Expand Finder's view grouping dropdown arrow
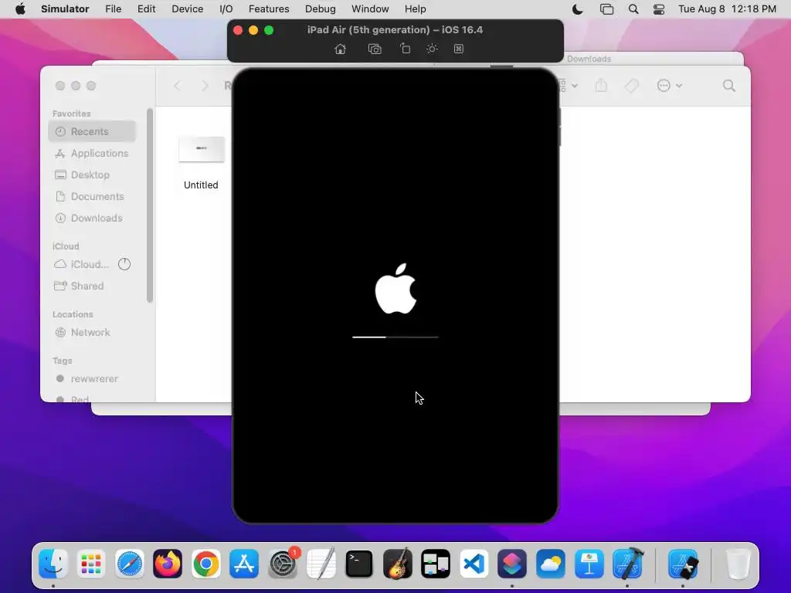 [575, 86]
